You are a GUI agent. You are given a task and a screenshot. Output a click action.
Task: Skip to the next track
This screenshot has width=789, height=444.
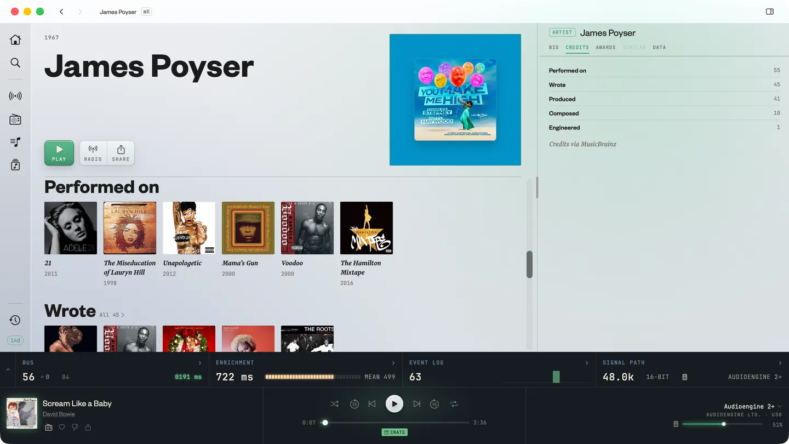tap(416, 404)
